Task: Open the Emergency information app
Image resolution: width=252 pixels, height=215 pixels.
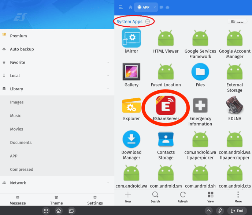Action: [x=200, y=106]
